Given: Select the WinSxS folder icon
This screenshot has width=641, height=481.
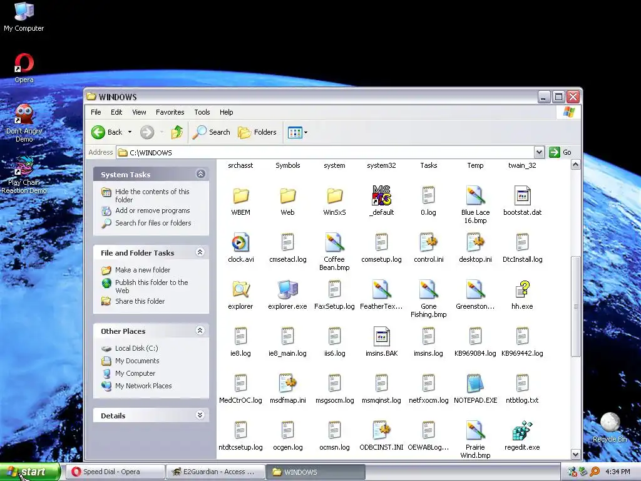Looking at the screenshot, I should point(334,196).
